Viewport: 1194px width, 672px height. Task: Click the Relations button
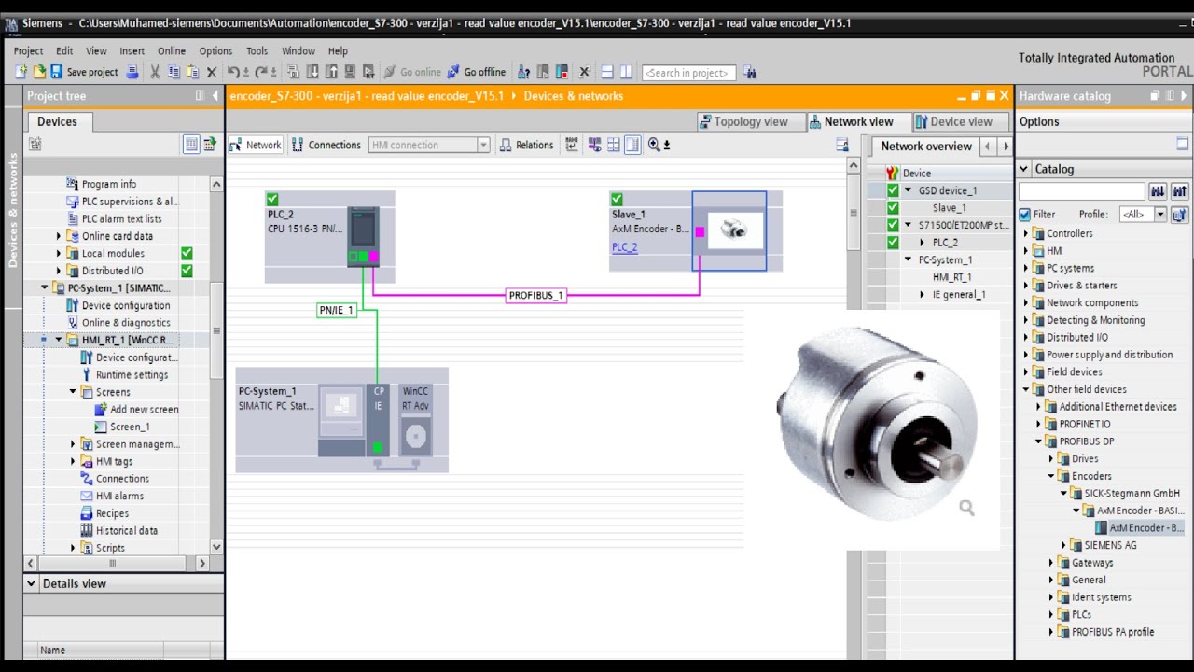pyautogui.click(x=527, y=145)
